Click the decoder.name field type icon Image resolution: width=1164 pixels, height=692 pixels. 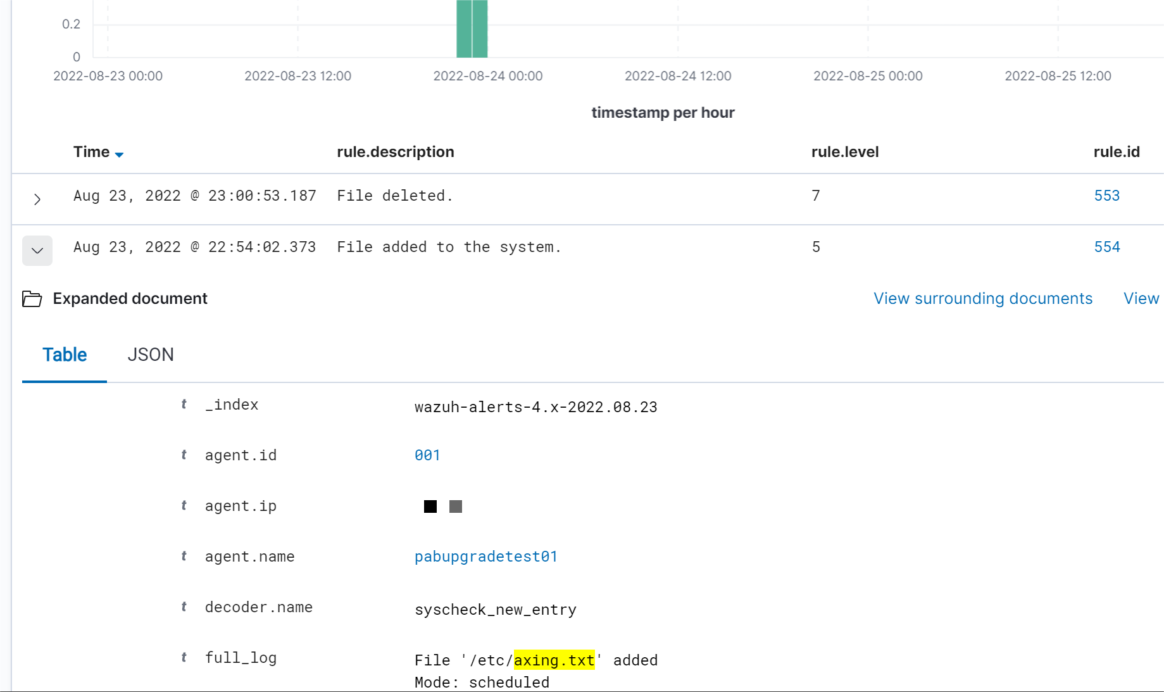pyautogui.click(x=184, y=607)
